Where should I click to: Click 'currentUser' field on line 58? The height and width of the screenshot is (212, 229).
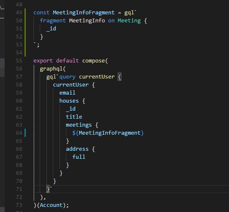click(71, 85)
